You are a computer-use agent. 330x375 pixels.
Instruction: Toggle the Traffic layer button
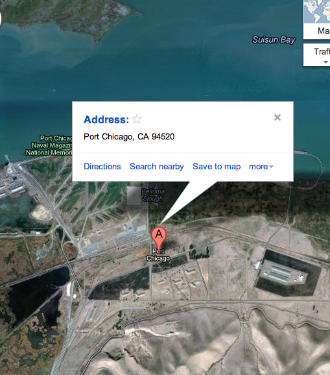pos(317,54)
